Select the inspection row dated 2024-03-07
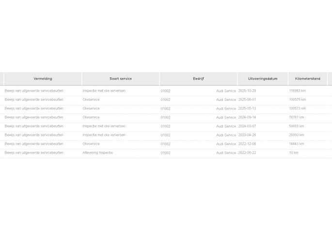 (x=166, y=126)
